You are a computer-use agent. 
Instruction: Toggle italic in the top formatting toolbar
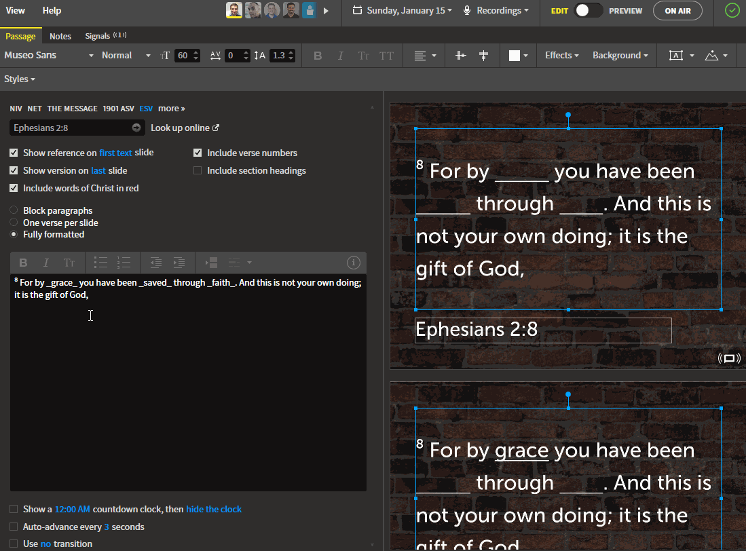[340, 56]
